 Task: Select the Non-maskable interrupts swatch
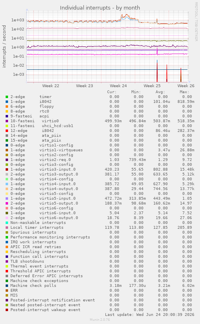7,223
